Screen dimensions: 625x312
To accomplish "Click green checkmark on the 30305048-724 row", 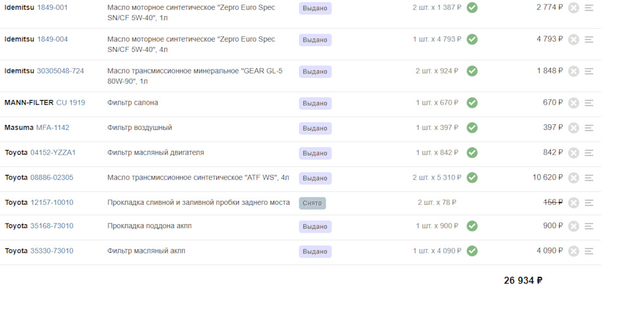I will pyautogui.click(x=472, y=71).
